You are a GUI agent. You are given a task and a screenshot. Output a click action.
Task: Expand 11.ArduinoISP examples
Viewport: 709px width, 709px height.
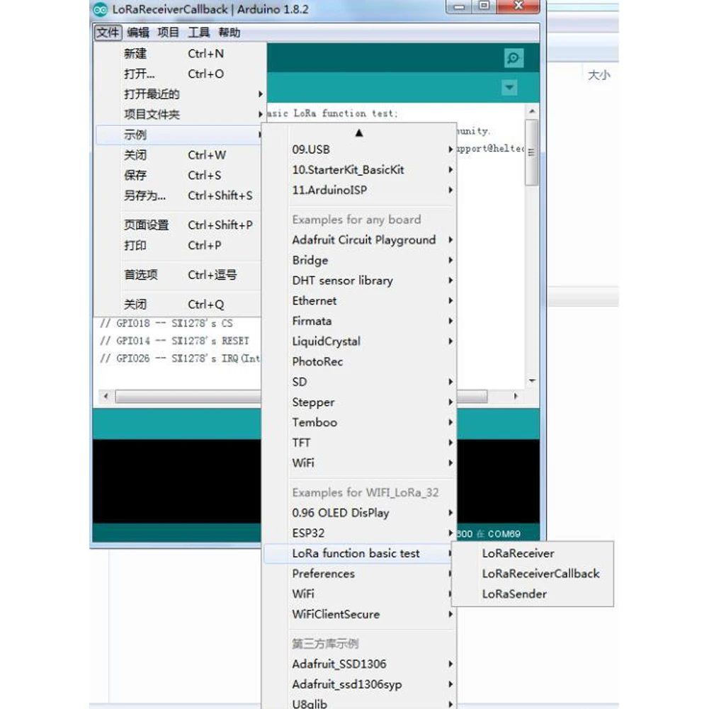pos(360,191)
